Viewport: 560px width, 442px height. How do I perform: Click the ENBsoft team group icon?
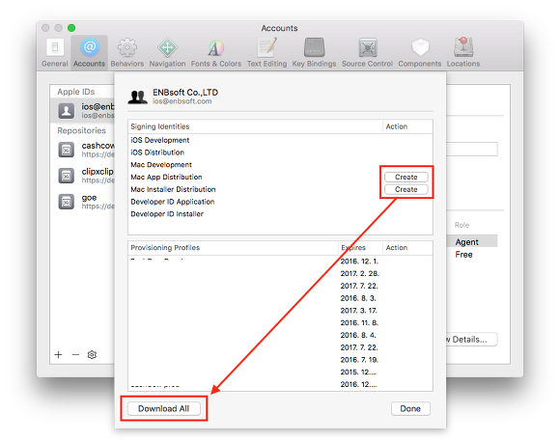[137, 97]
